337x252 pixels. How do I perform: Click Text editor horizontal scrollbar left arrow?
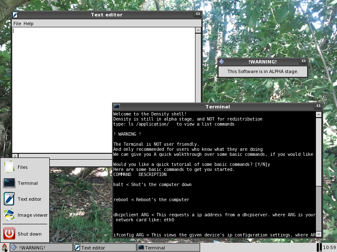click(x=15, y=156)
